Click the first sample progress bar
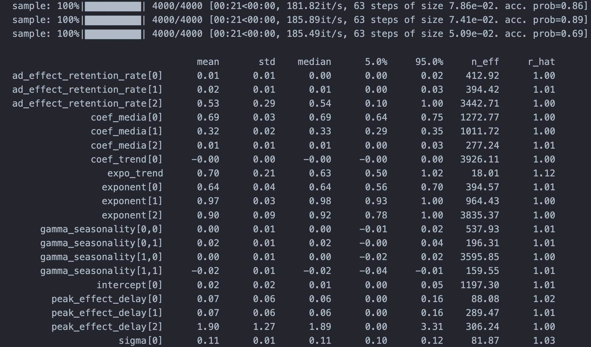This screenshot has width=591, height=347. coord(113,6)
